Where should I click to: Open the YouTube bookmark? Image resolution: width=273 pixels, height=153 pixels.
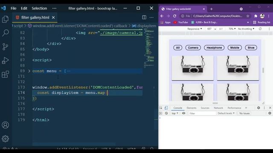point(181,23)
